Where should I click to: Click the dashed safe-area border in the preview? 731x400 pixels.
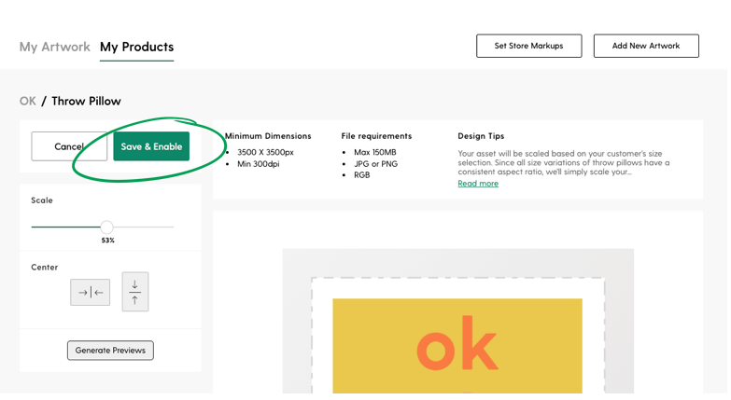pos(457,278)
